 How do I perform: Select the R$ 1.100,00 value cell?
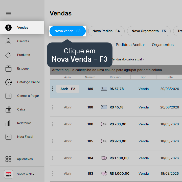coord(119,158)
